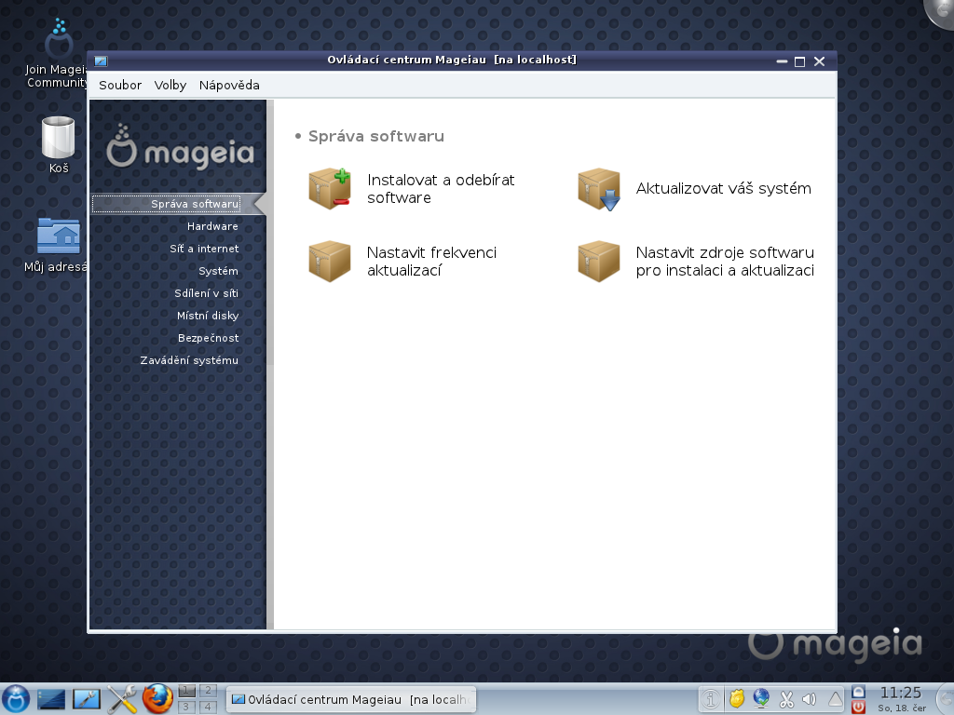Click Nastavit zdroje softwaru pro instalaci label

coord(725,262)
